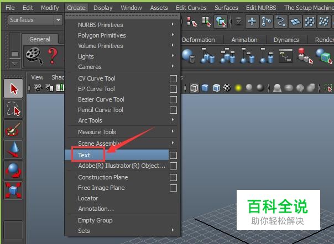This screenshot has width=334, height=244.
Task: Open CV Curve Tool options box
Action: click(x=173, y=78)
